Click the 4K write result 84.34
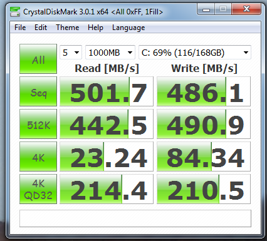The width and height of the screenshot is (267, 241). click(204, 156)
